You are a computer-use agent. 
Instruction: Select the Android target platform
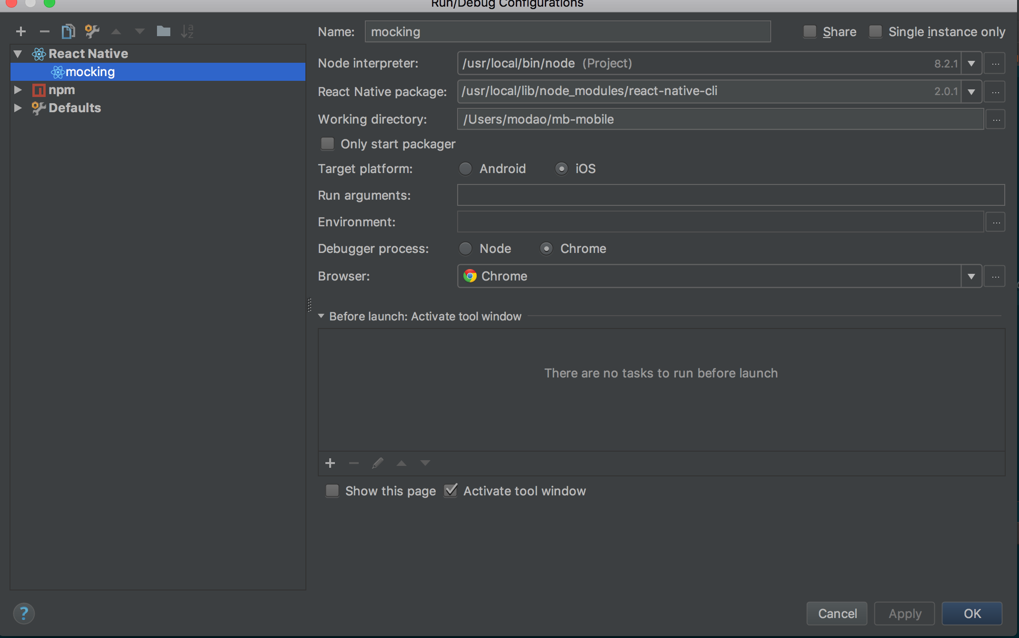click(466, 169)
